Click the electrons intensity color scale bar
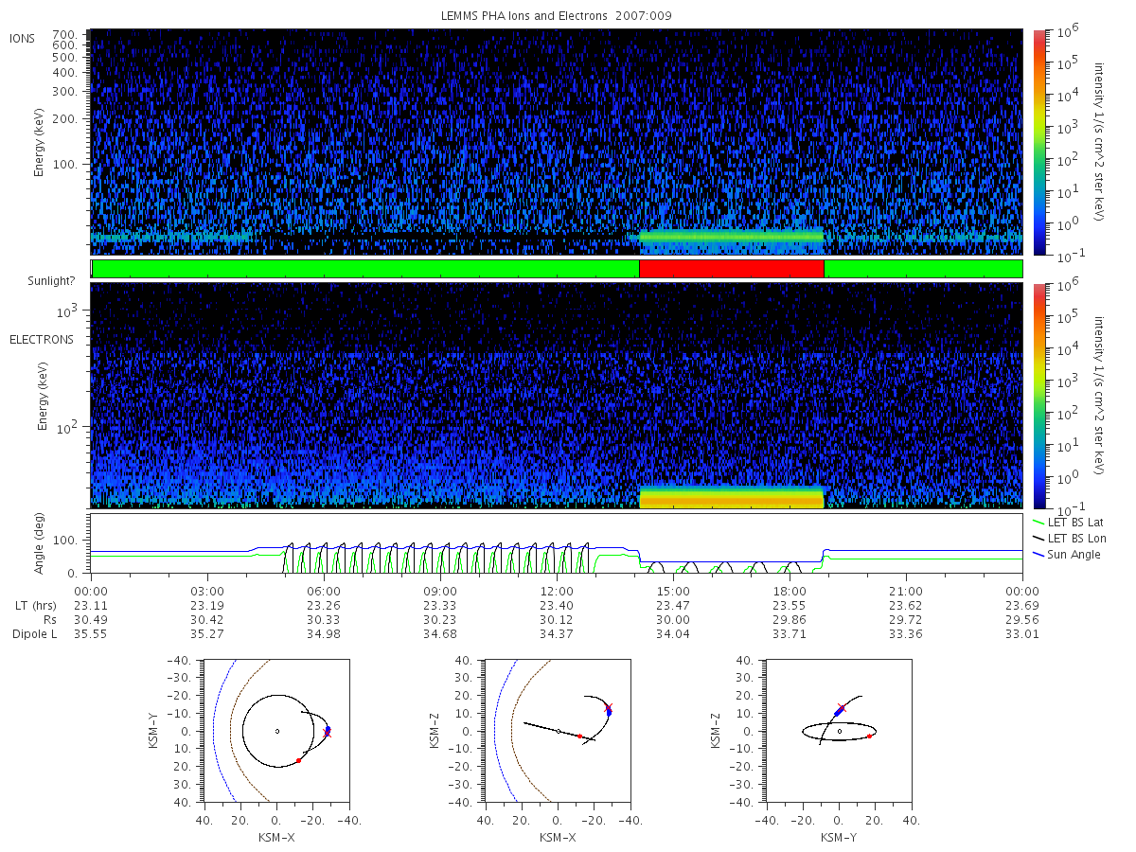The width and height of the screenshot is (1136, 852). click(x=1039, y=396)
